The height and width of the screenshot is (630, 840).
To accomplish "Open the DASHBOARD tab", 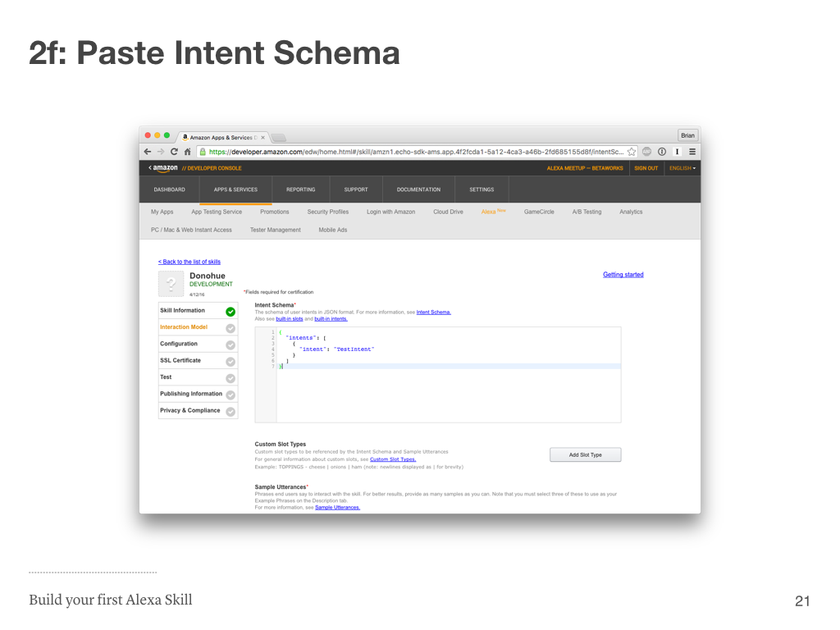I will 169,189.
